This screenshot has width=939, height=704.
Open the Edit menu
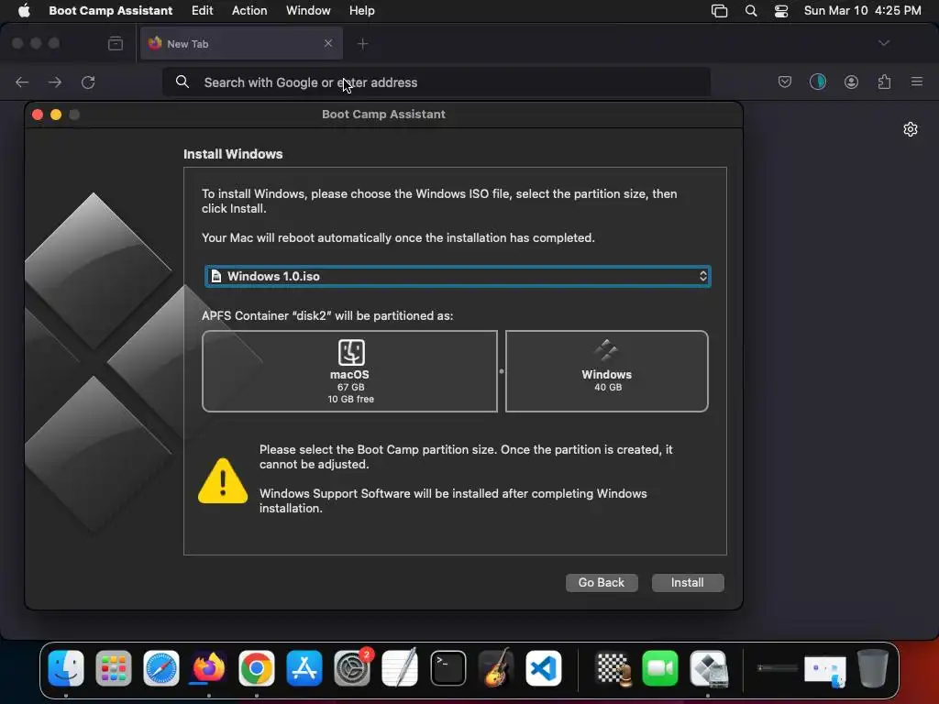[x=203, y=11]
